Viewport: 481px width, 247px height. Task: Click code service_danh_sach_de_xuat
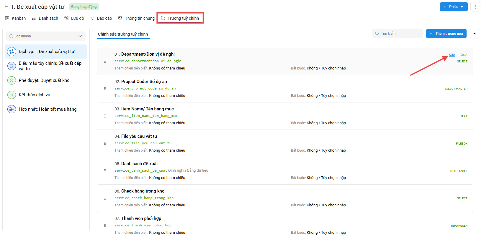(141, 170)
